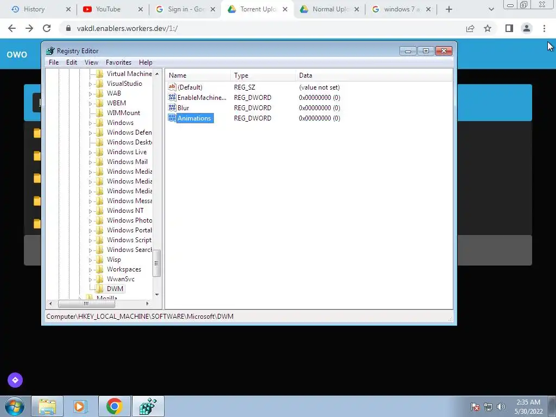Screen dimensions: 556x417
Task: Select the WIMMount tree item
Action: [x=123, y=113]
